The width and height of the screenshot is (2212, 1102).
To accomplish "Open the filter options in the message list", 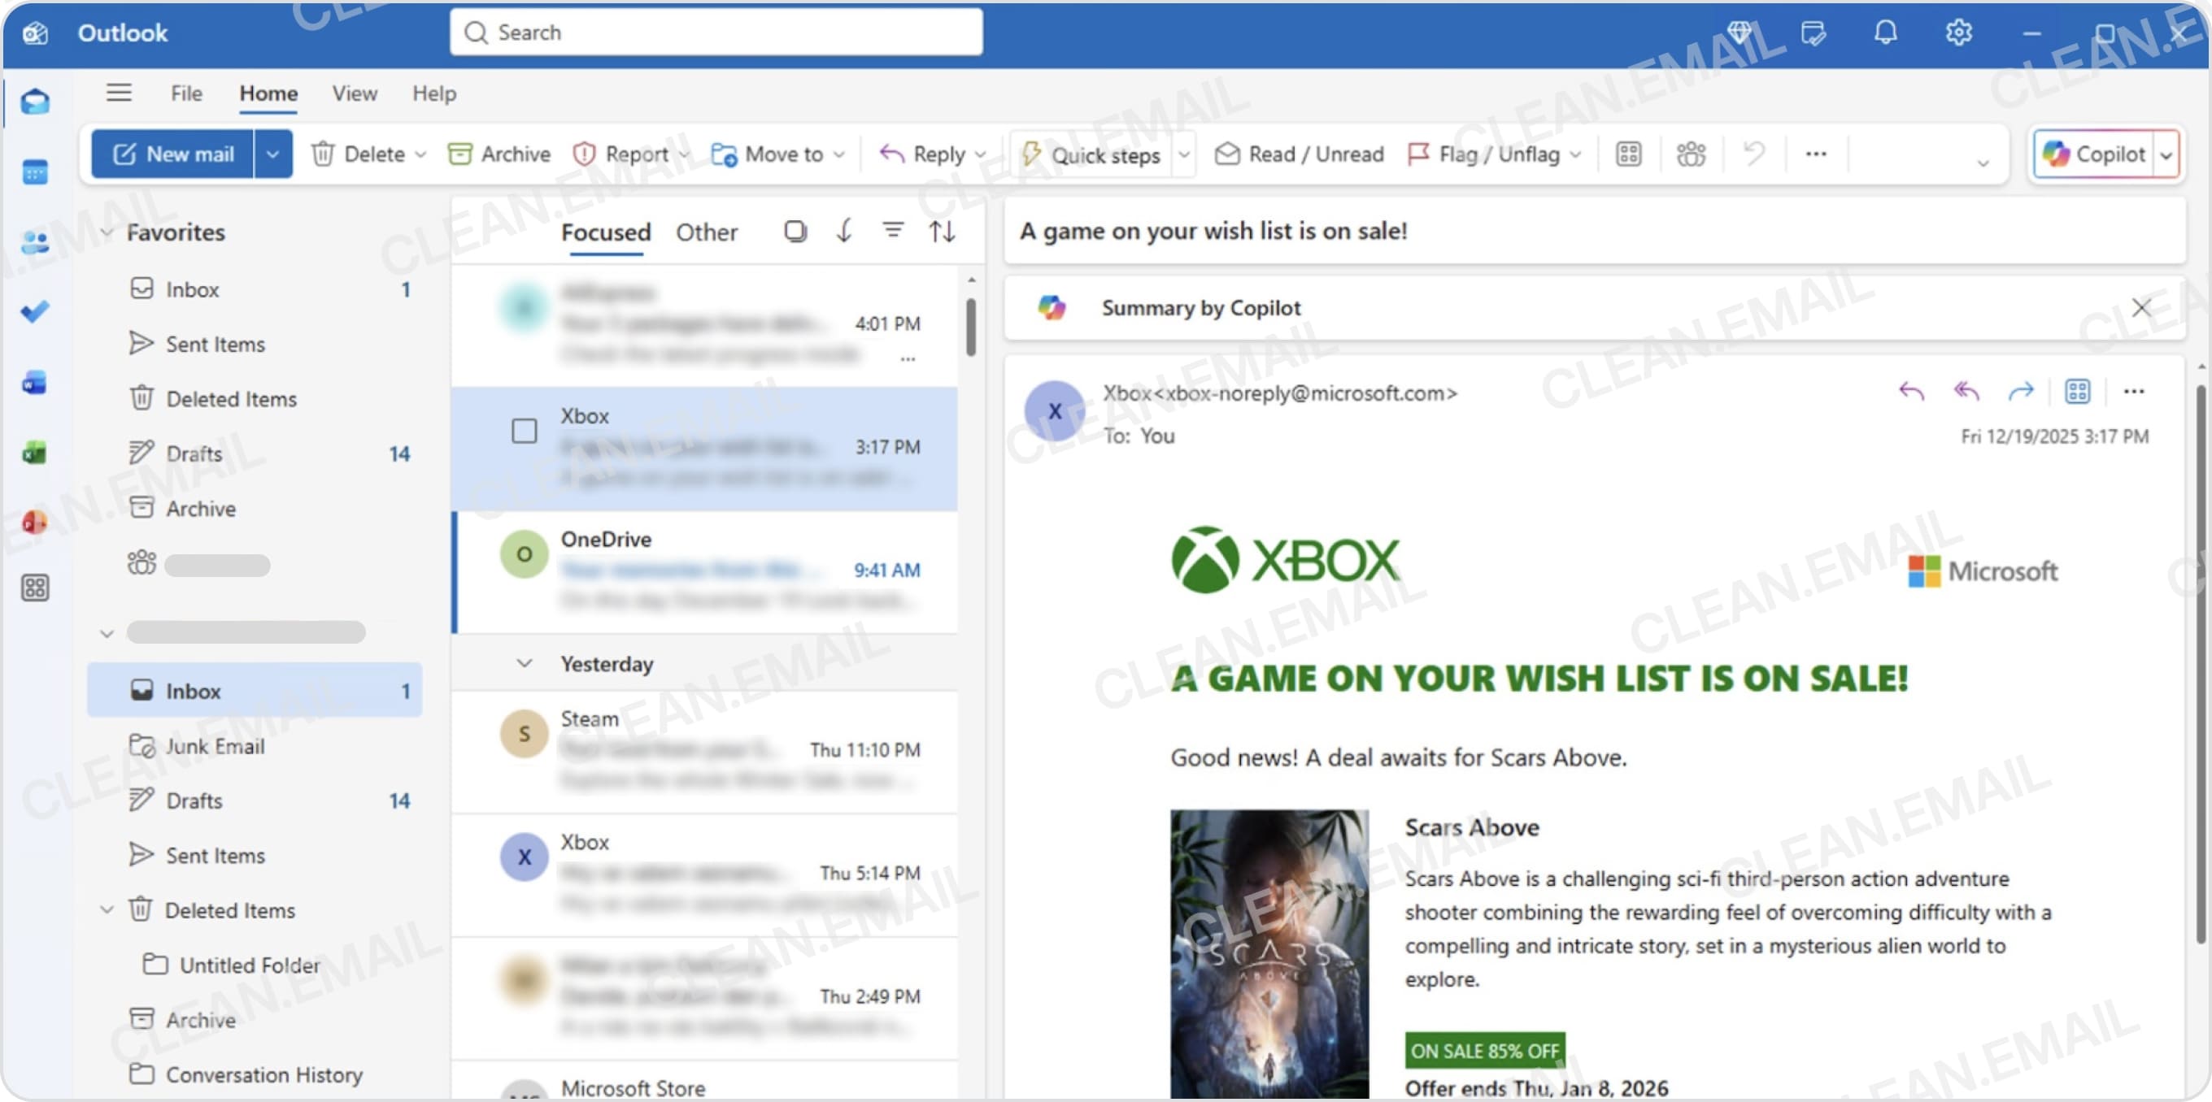I will click(x=893, y=231).
